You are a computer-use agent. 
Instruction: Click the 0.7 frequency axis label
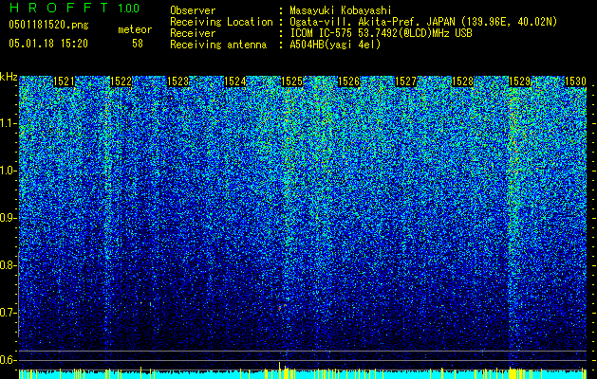point(8,313)
